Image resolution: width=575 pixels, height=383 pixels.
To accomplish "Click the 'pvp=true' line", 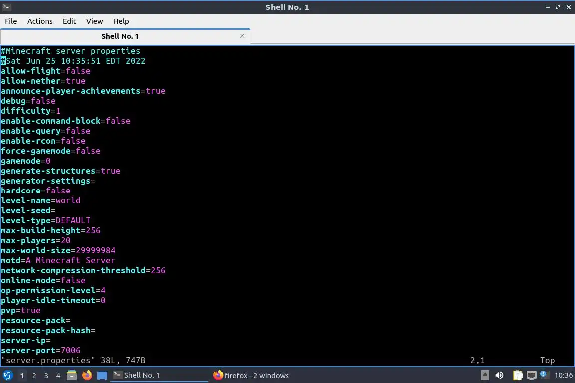I will tap(21, 310).
